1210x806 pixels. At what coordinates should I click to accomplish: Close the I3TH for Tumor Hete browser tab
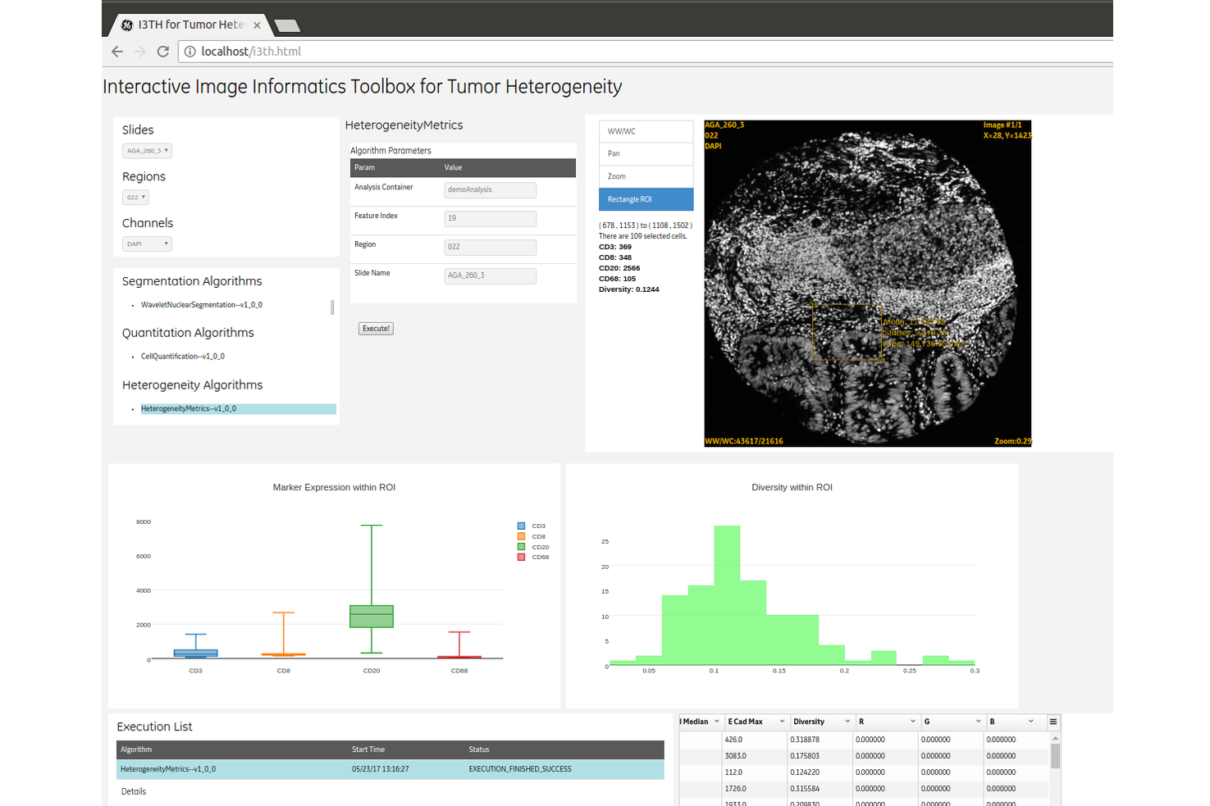[x=257, y=25]
